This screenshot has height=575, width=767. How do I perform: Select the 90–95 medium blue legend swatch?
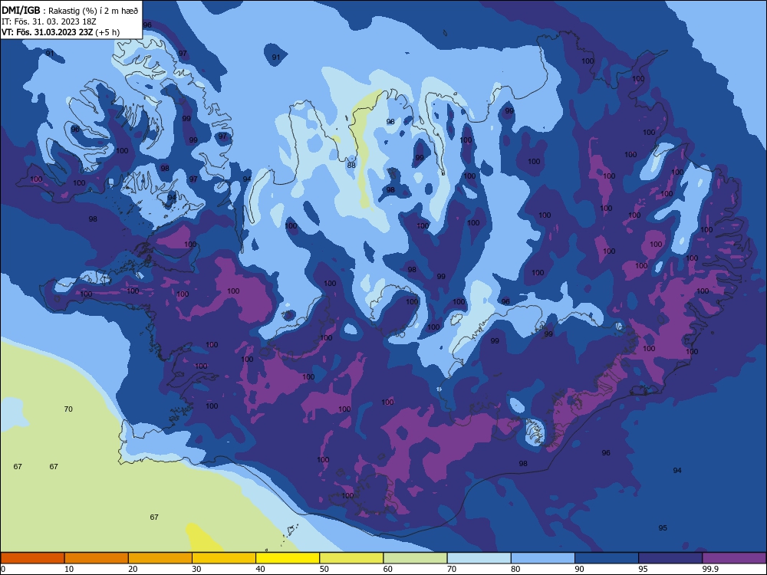click(x=607, y=558)
